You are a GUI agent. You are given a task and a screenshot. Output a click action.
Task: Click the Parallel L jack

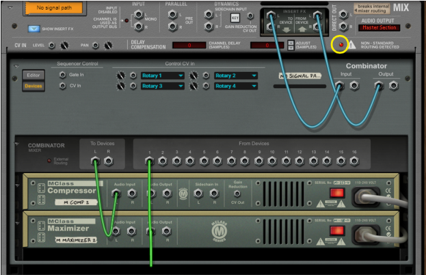coord(173,14)
